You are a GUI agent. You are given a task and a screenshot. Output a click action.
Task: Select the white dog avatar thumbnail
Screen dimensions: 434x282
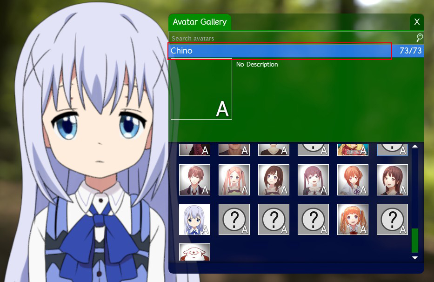pyautogui.click(x=194, y=252)
